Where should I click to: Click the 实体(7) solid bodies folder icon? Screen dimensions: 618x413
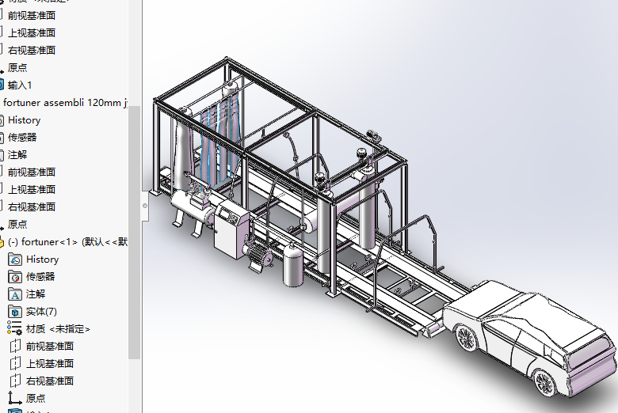[15, 312]
